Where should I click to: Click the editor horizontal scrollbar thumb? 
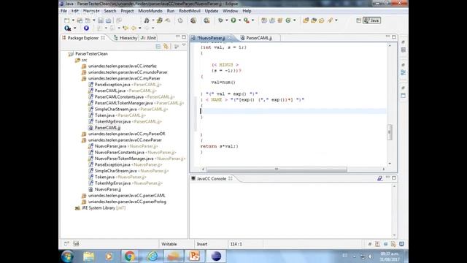277,169
